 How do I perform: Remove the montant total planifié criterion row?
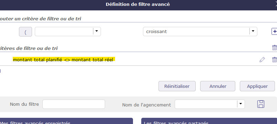[x=274, y=60]
